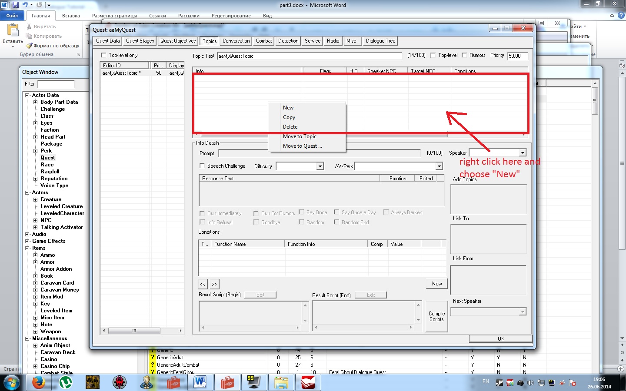Collapse the Actor Data tree node
The width and height of the screenshot is (626, 391).
27,95
